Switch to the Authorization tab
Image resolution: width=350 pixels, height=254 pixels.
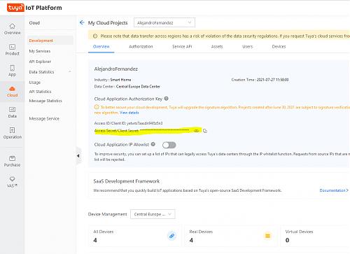click(x=141, y=46)
